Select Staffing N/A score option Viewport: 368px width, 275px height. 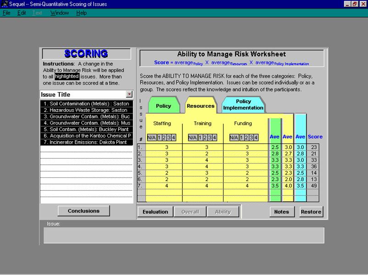[x=152, y=137]
